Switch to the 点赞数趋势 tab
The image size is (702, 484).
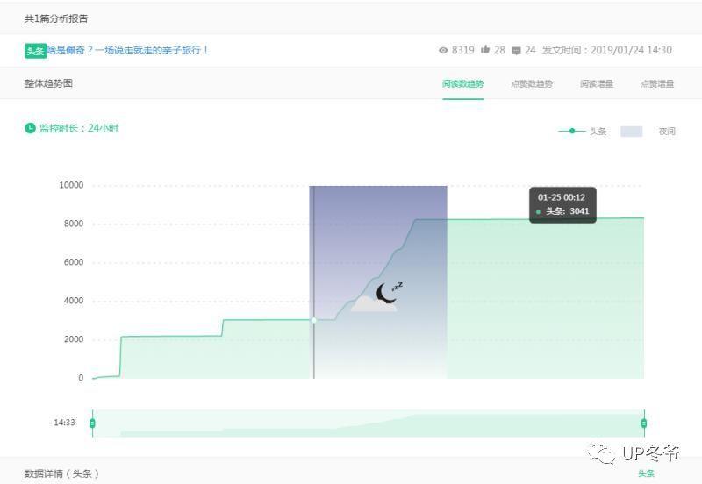coord(532,84)
